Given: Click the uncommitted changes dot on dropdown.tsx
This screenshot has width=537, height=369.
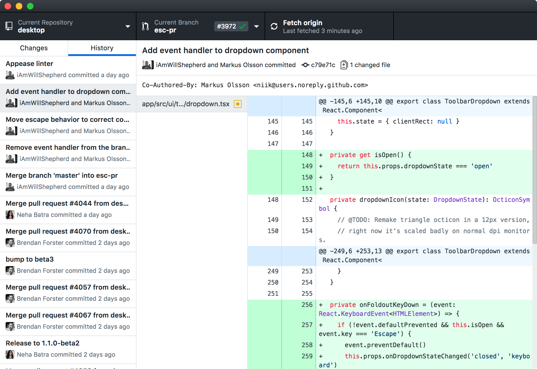Looking at the screenshot, I should point(237,103).
